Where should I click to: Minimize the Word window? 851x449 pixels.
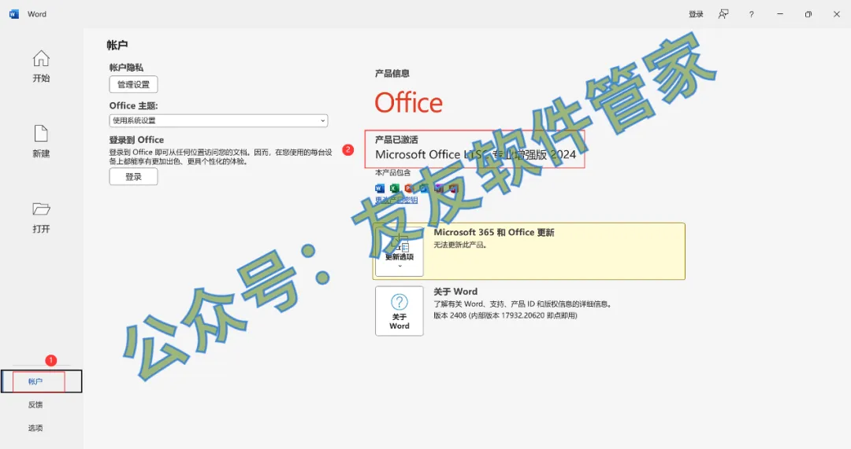pos(780,14)
